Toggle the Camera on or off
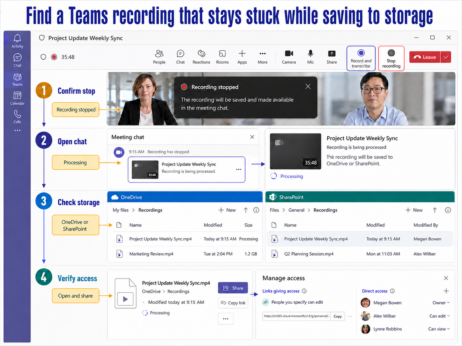The height and width of the screenshot is (346, 462). [289, 57]
